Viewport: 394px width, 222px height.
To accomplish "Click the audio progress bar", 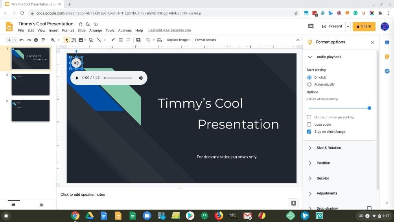I will point(118,78).
